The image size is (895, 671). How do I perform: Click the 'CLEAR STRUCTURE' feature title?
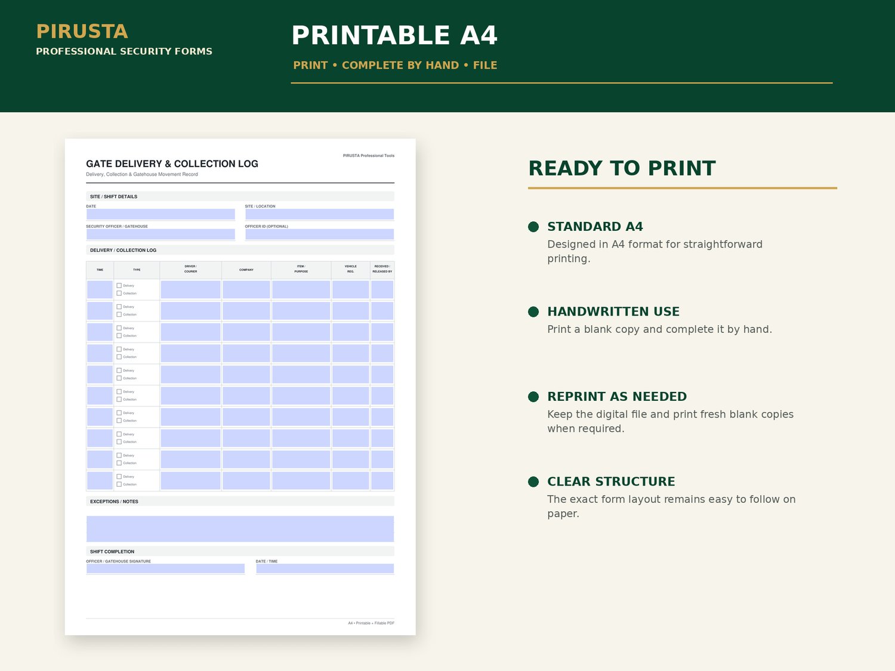coord(611,482)
